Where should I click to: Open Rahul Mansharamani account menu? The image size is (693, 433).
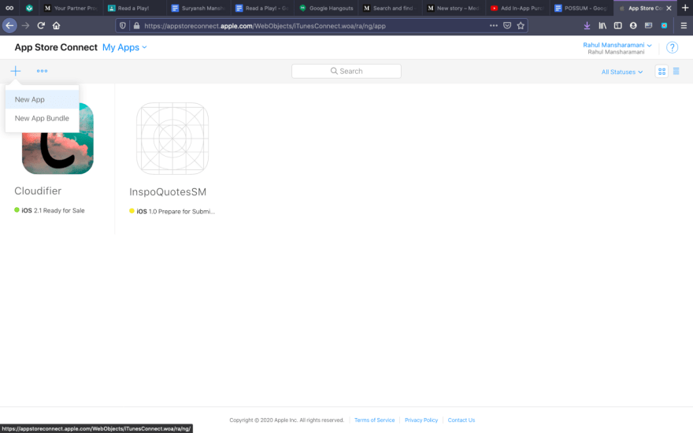[x=617, y=45]
